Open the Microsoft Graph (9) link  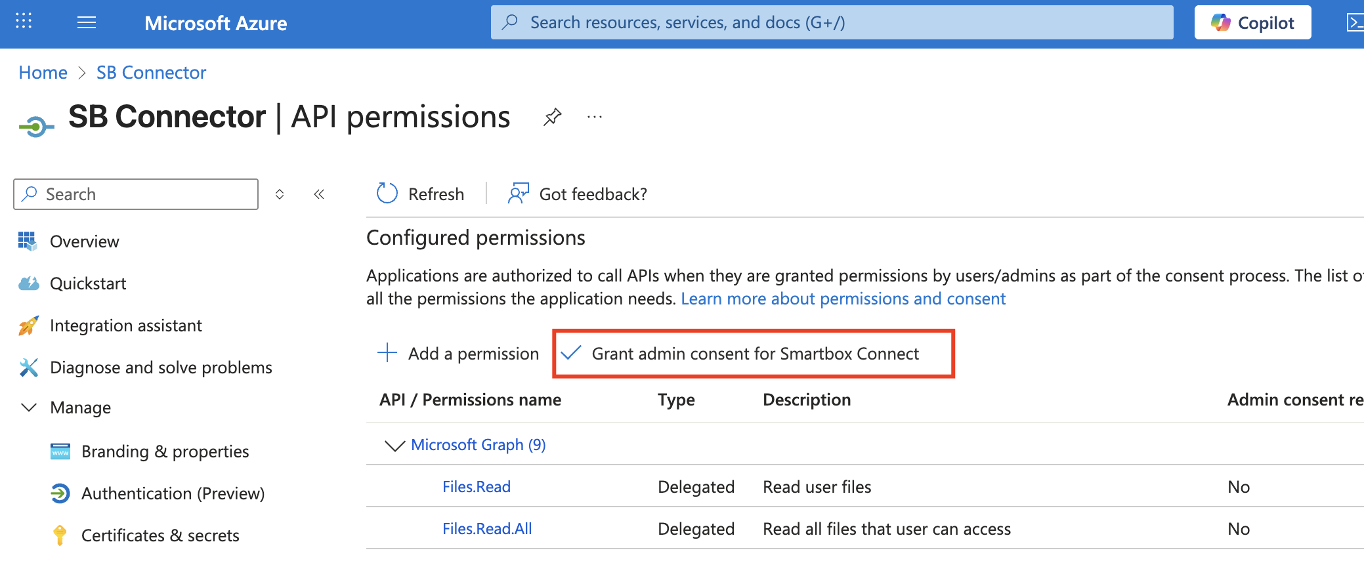click(478, 445)
